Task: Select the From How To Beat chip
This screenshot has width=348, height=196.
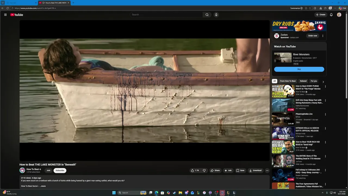Action: pos(288,81)
